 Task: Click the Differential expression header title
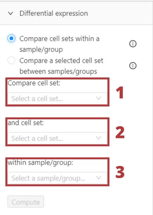tap(53, 14)
